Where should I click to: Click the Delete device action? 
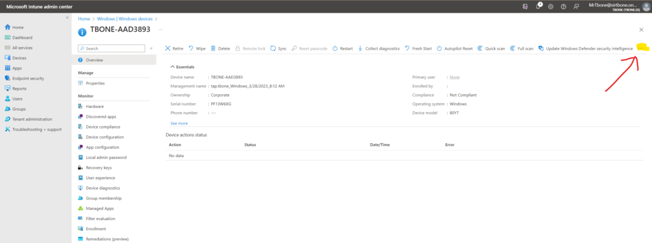pyautogui.click(x=220, y=48)
